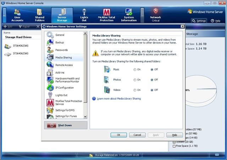Toggle the System legend checkbox

coord(174,142)
